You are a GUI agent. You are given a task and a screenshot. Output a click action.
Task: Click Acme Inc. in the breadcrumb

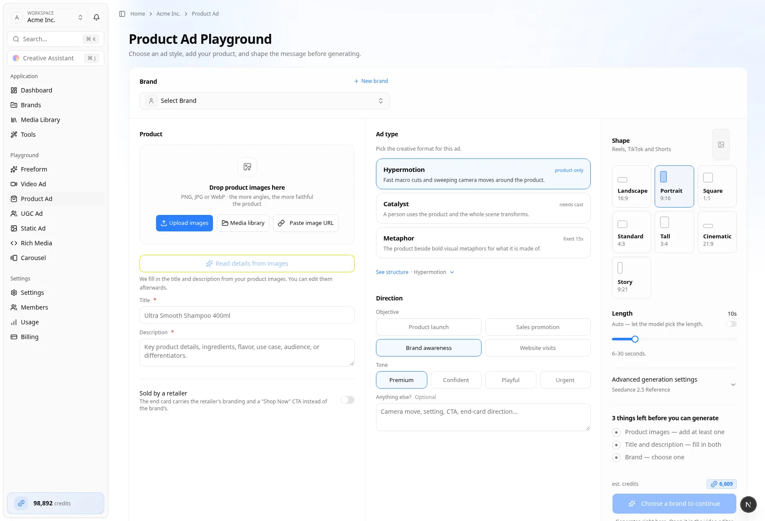click(x=168, y=14)
